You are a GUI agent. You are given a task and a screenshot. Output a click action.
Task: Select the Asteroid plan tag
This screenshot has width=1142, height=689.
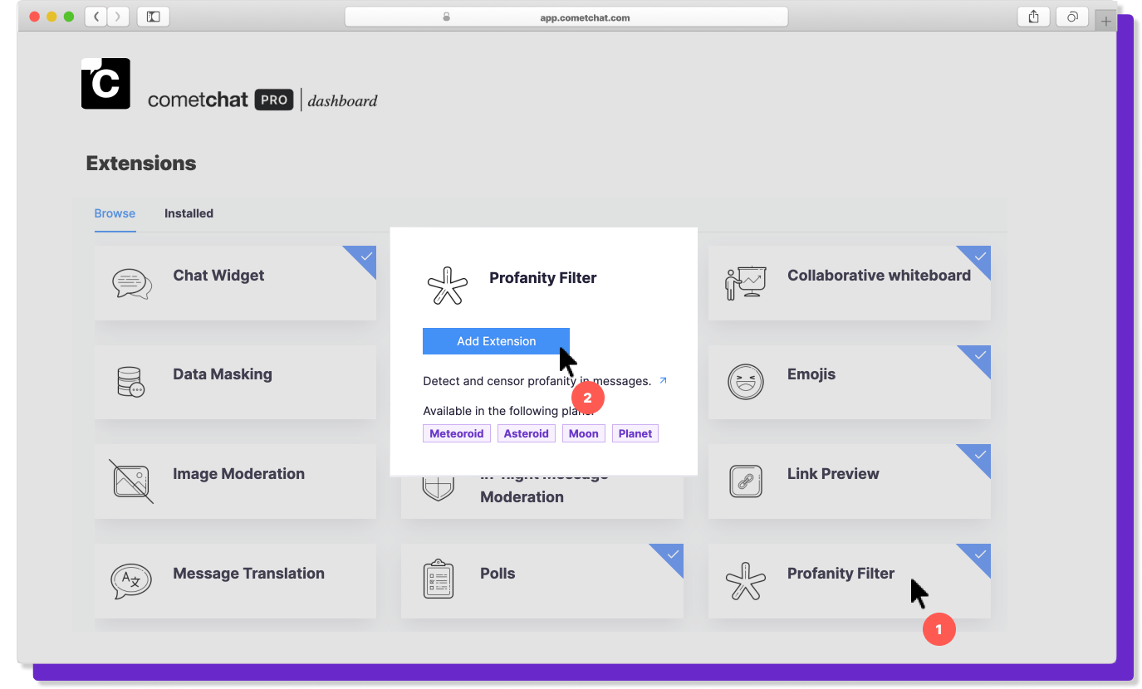pyautogui.click(x=527, y=433)
